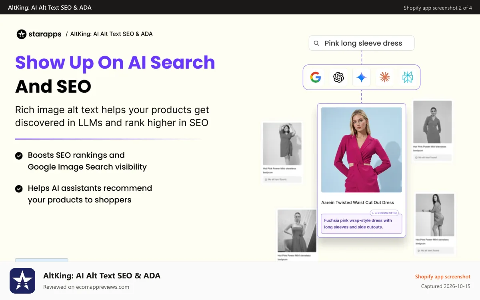480x300 pixels.
Task: Click the magnifier icon in search box
Action: coord(316,43)
